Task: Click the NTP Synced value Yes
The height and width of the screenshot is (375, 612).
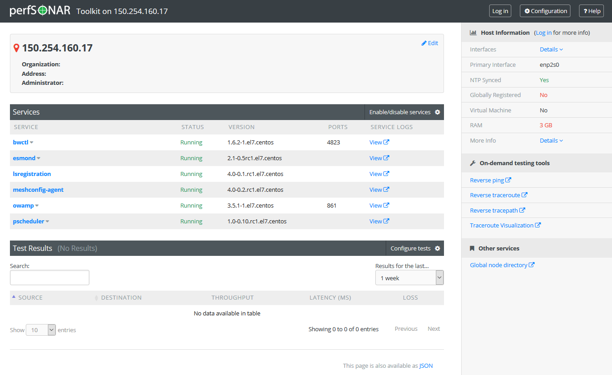Action: [544, 80]
